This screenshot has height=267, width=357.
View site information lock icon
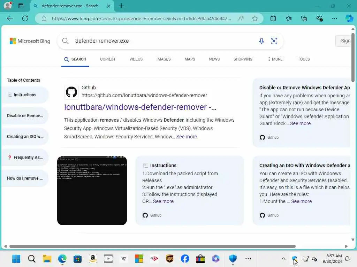coord(44,18)
